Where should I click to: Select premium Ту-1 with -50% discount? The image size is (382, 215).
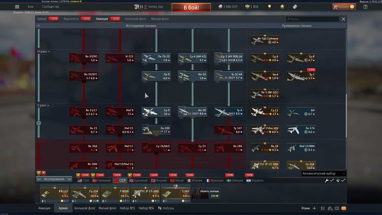[x=301, y=76]
